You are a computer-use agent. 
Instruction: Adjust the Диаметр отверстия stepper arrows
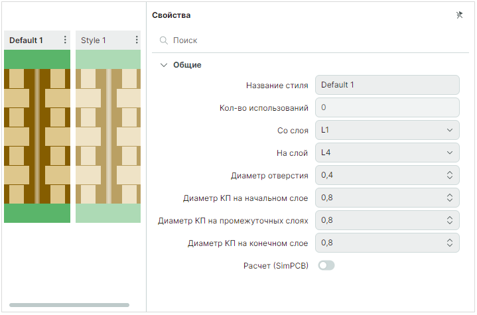click(x=449, y=175)
